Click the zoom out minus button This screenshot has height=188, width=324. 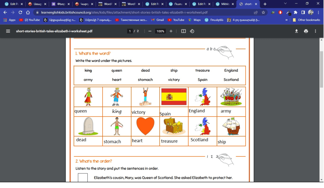click(x=150, y=31)
